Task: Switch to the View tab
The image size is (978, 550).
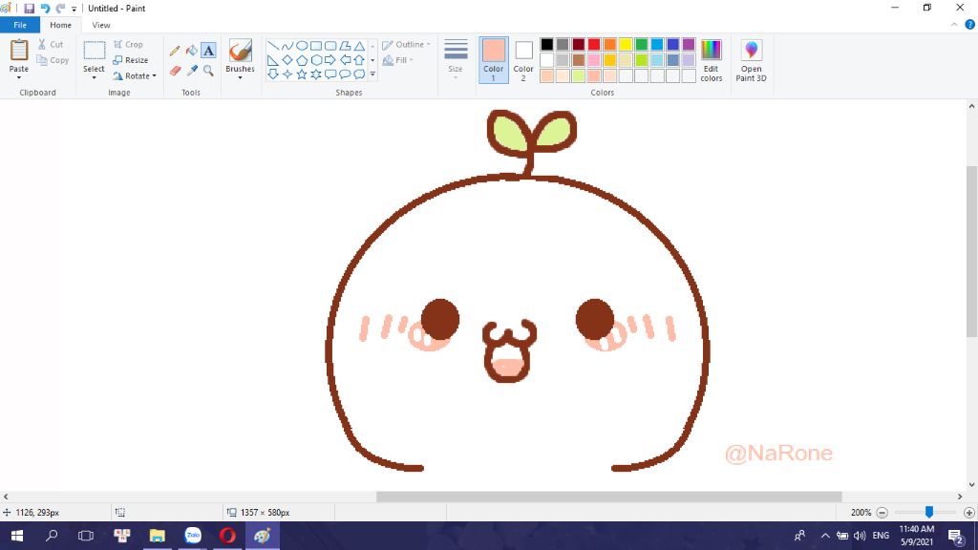Action: pos(101,25)
